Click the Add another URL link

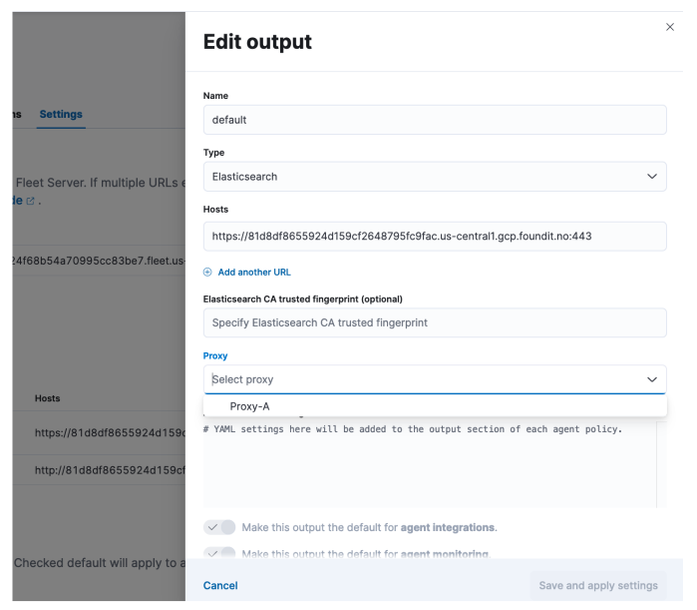[254, 272]
